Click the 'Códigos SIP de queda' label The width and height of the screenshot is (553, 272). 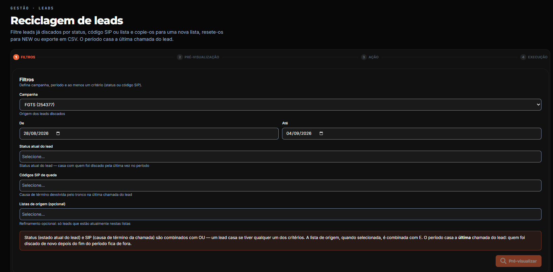[38, 175]
